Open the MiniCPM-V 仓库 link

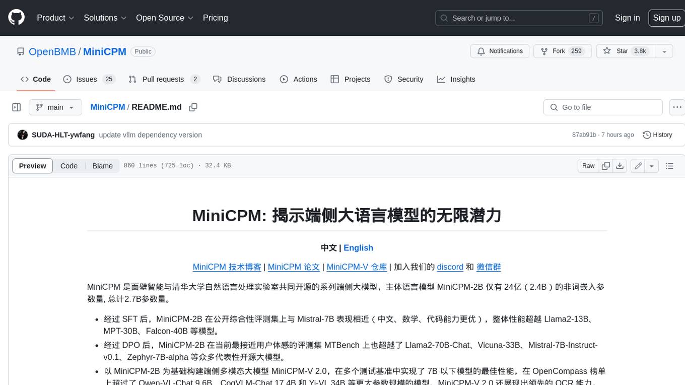pyautogui.click(x=357, y=267)
